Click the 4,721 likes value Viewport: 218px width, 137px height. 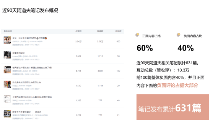point(78,71)
